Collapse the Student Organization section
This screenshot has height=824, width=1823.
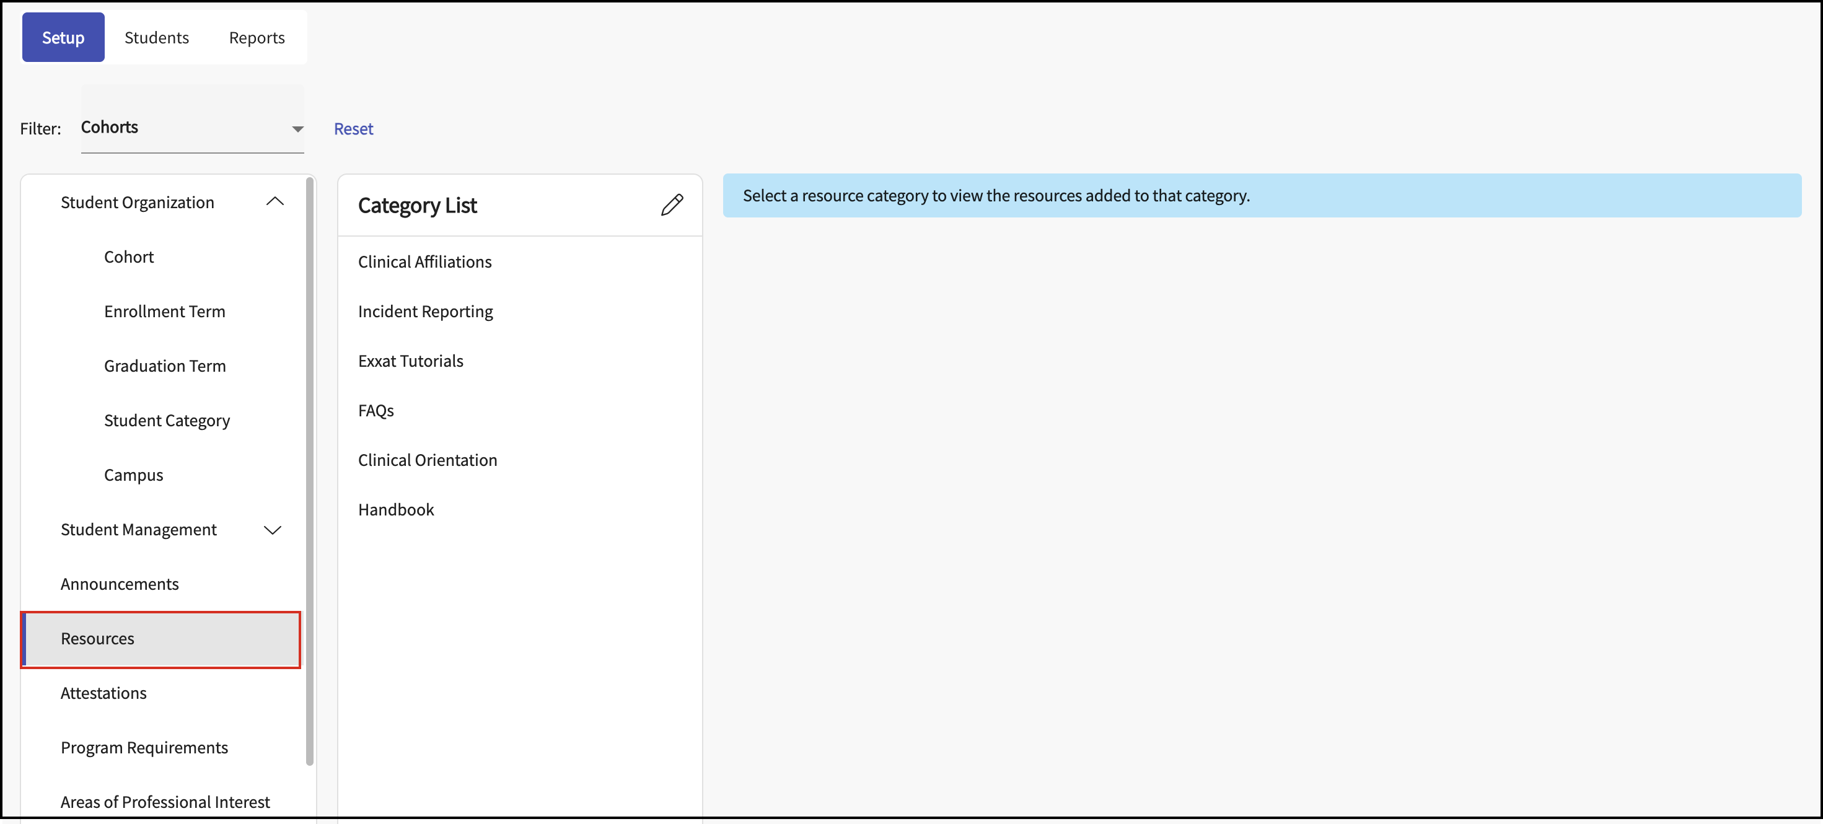pos(275,203)
